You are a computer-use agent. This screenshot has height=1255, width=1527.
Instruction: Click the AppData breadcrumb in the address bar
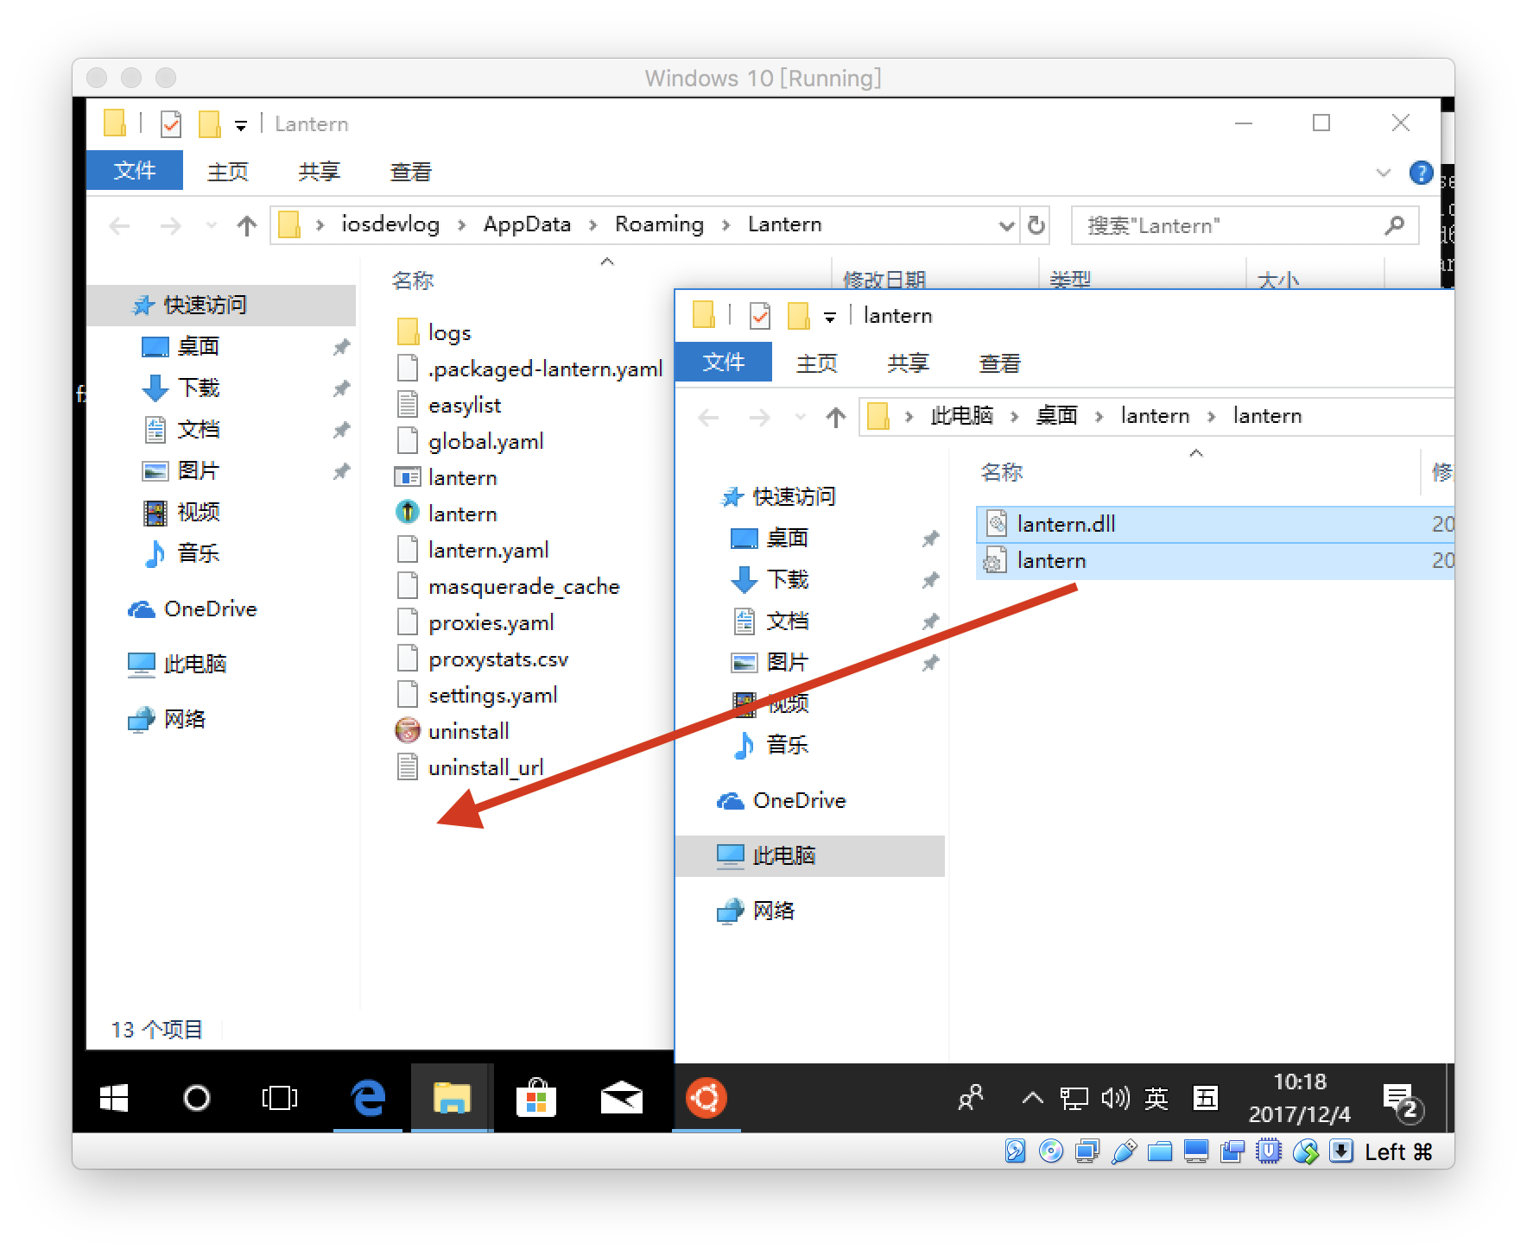point(527,224)
